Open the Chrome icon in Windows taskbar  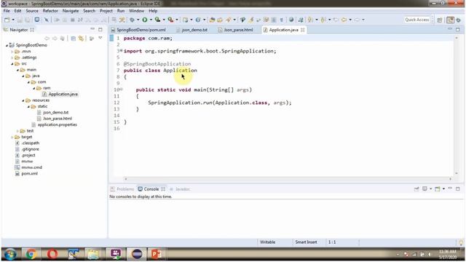point(31,254)
